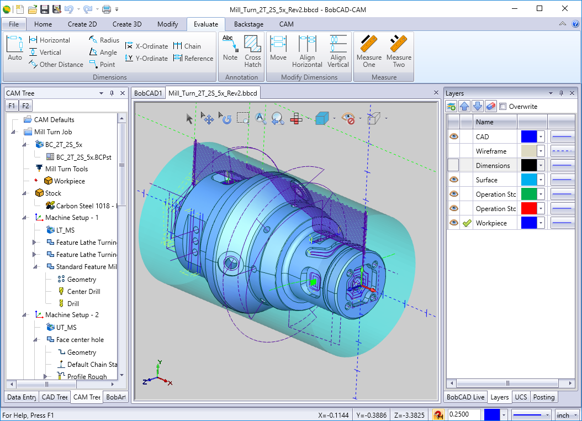Switch to the BobCAD1 document tab
Viewport: 582px width, 421px height.
(148, 93)
